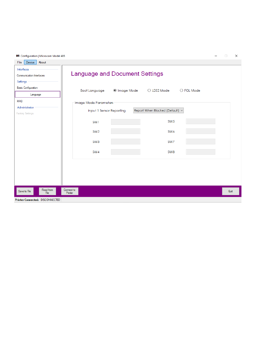The width and height of the screenshot is (256, 344).
Task: Minimize the Configuration window
Action: coord(216,56)
